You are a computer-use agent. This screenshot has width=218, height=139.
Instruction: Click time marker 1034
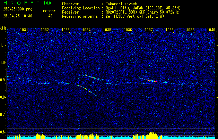click(x=86, y=30)
